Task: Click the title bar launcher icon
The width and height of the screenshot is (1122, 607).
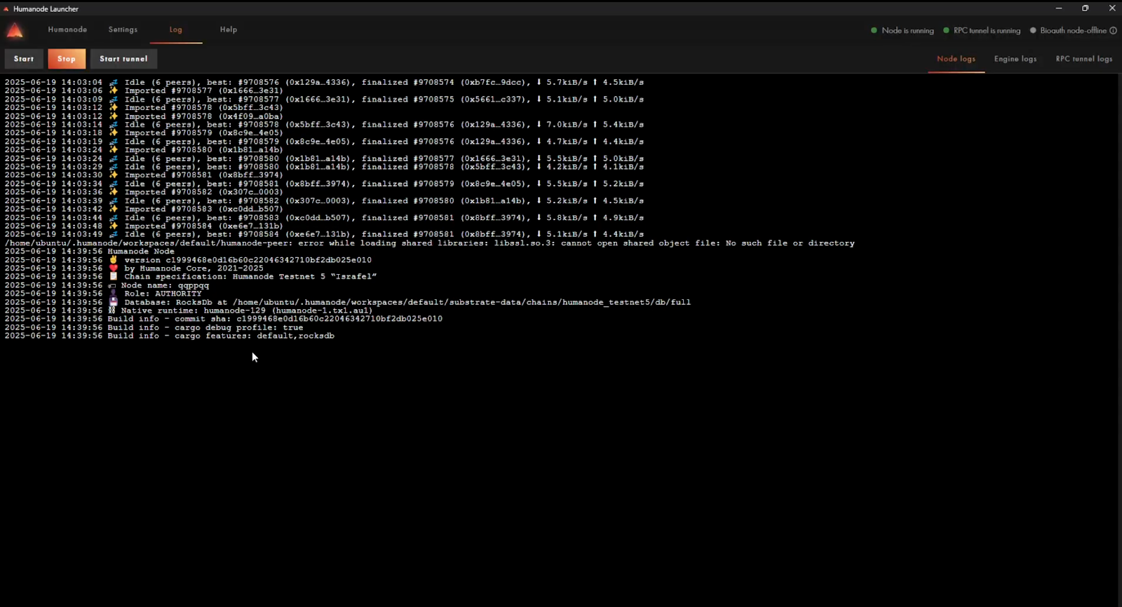Action: click(6, 9)
